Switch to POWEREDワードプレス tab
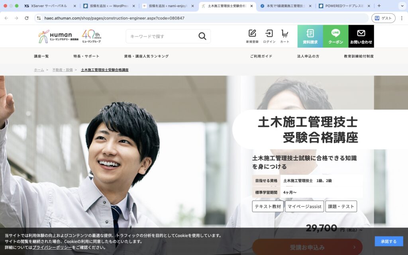408x255 pixels. coord(343,6)
